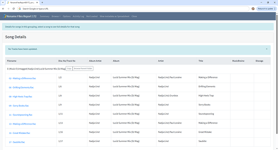Click the Song Details heading
Screen dimensions: 278x150
tap(16, 37)
